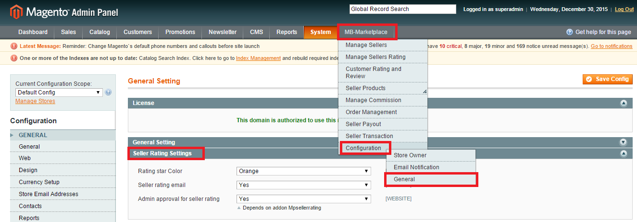Open Reports in configuration sidebar
637x222 pixels.
click(62, 218)
